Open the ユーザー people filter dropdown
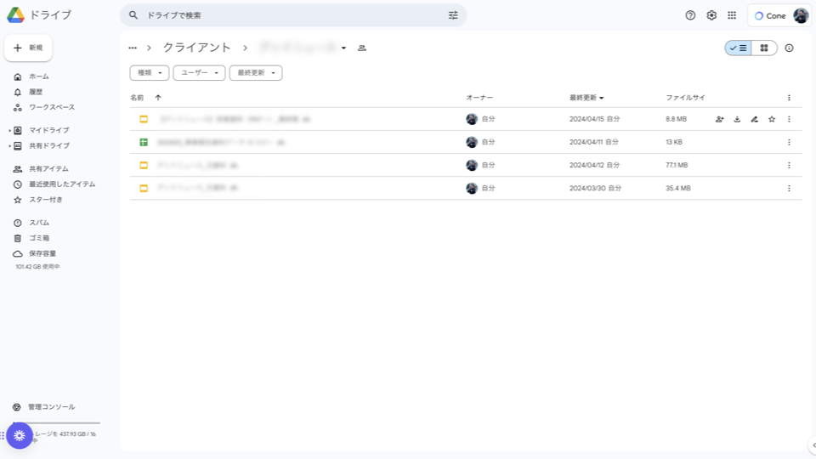 [x=199, y=73]
